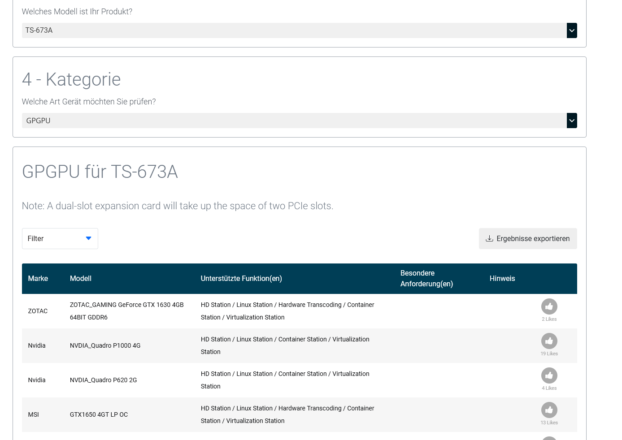Click the 13 Likes label
The height and width of the screenshot is (440, 622).
549,423
